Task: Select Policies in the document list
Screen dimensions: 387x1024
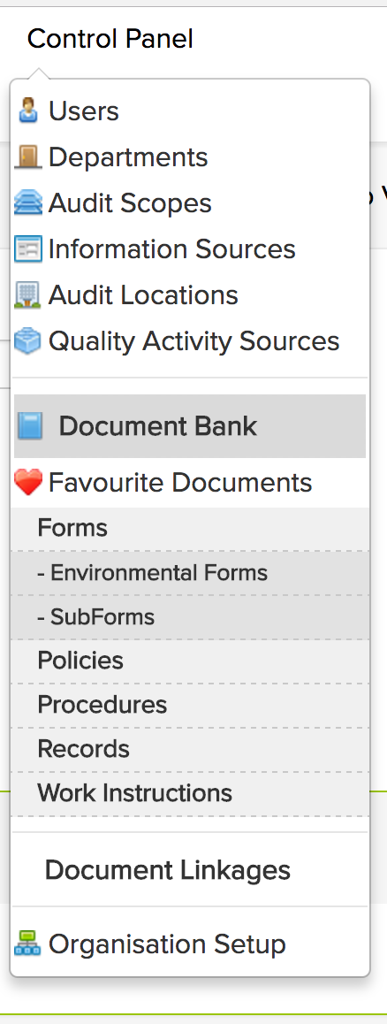Action: point(189,661)
